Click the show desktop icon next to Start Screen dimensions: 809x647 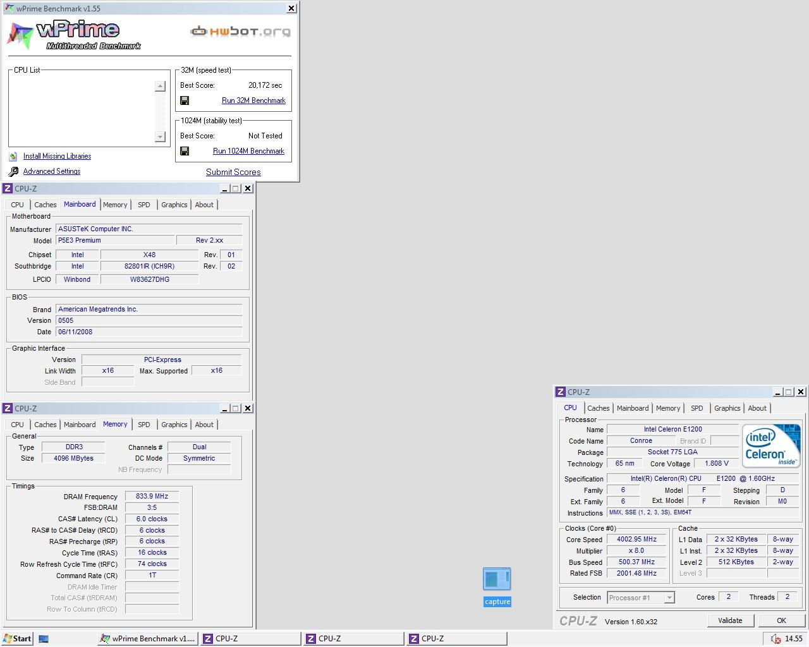[x=44, y=639]
